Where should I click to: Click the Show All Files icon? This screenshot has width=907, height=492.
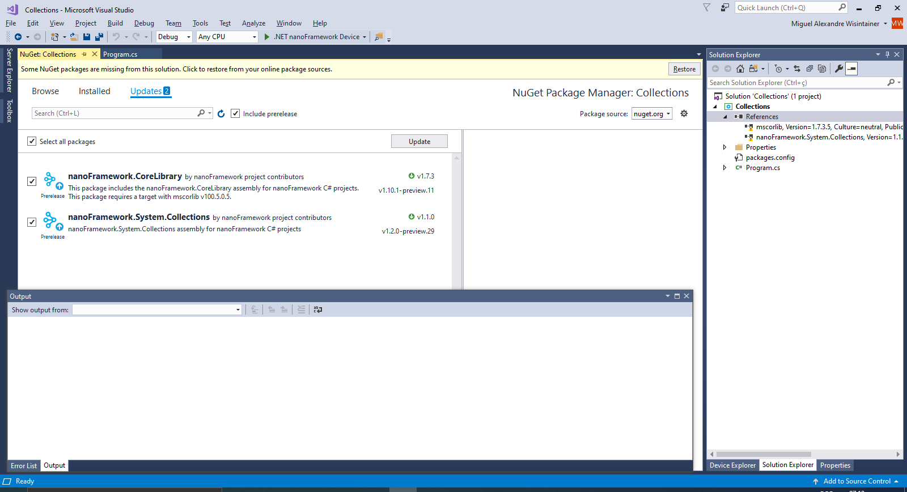coord(822,69)
